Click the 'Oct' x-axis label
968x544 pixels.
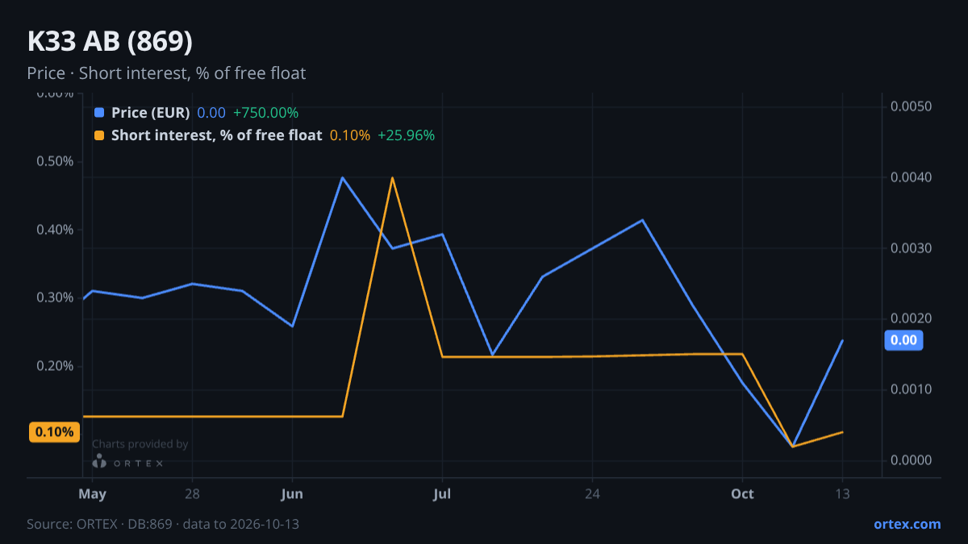742,493
